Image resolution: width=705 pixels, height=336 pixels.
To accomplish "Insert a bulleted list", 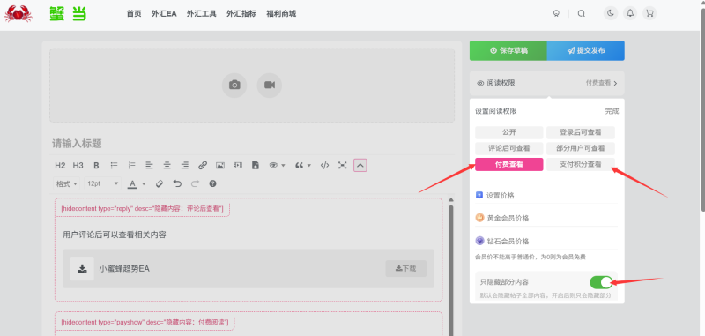I will point(115,166).
